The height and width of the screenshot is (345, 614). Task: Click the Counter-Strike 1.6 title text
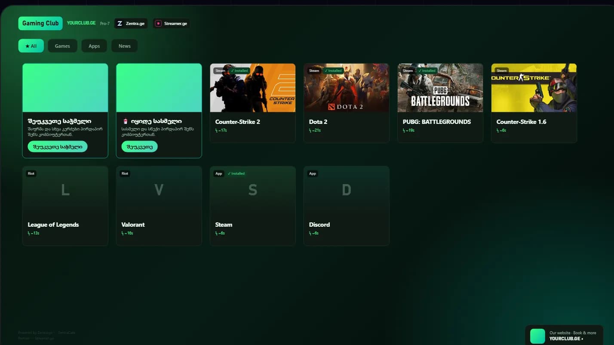coord(522,122)
